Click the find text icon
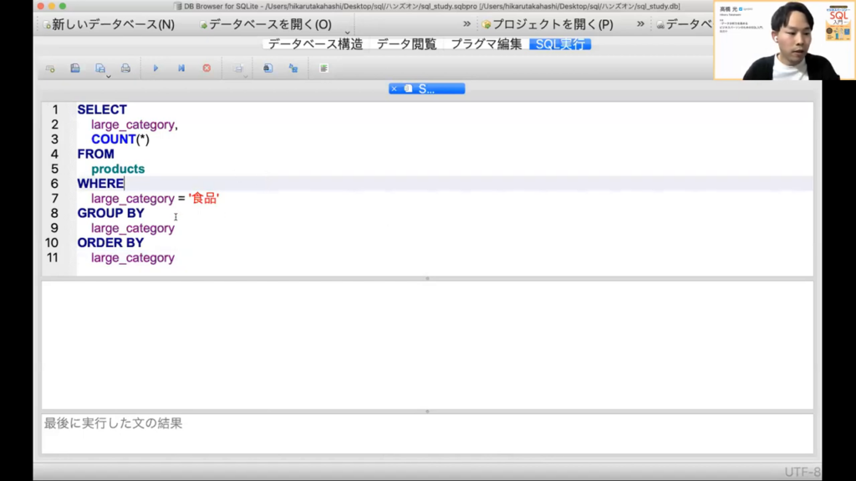This screenshot has height=481, width=856. tap(267, 68)
